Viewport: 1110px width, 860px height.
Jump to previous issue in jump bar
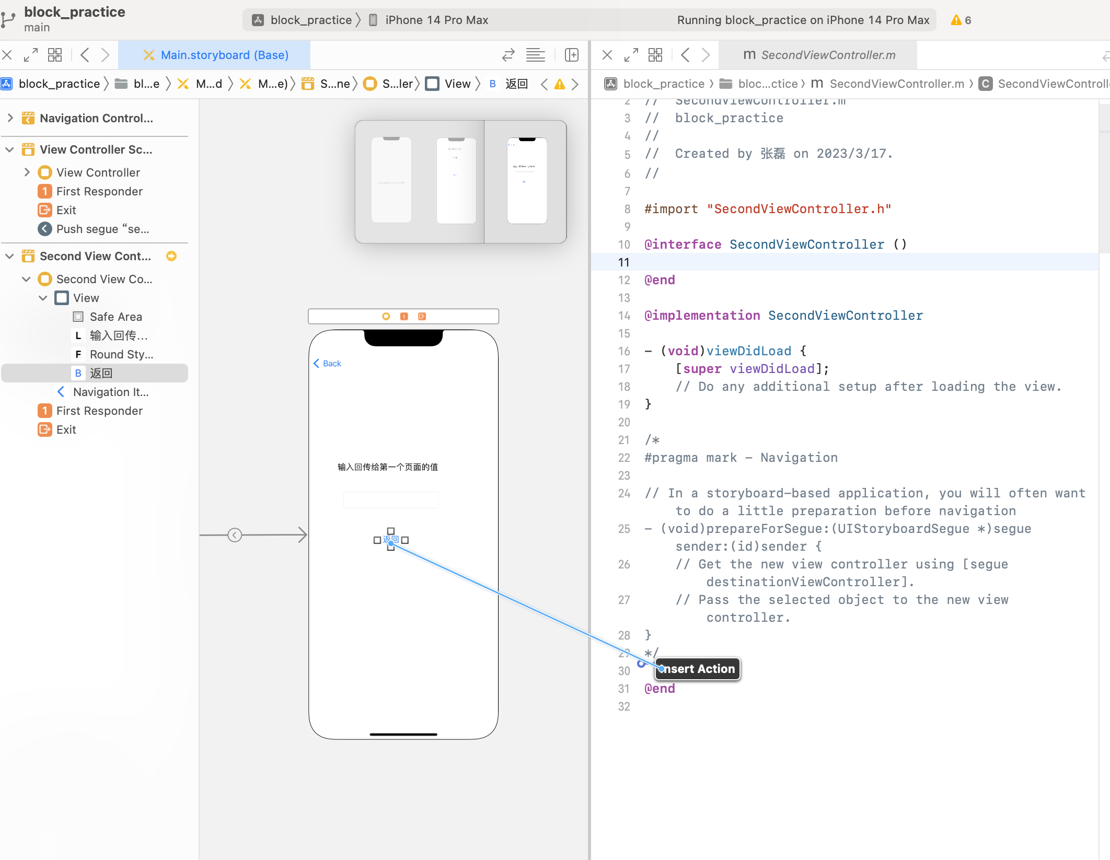point(544,84)
